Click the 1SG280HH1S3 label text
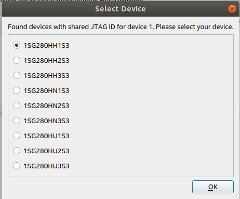This screenshot has width=240, height=199. coord(46,46)
